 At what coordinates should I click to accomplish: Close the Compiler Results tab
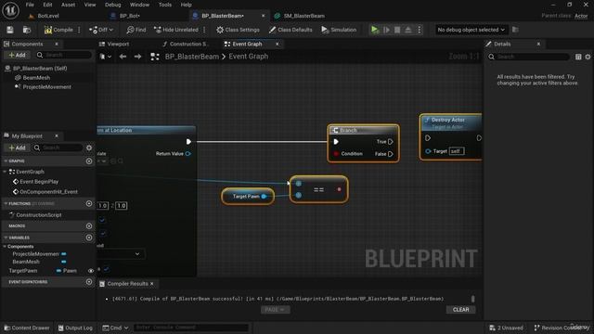152,284
